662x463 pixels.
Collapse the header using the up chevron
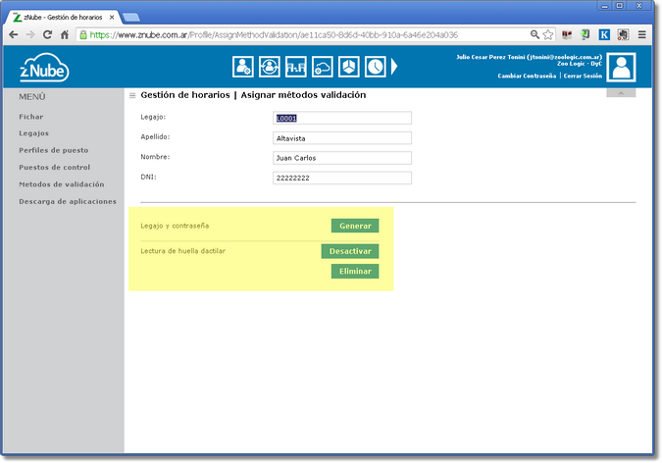coord(621,93)
